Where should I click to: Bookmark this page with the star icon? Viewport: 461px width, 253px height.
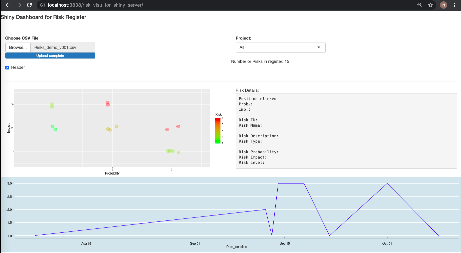coord(430,5)
